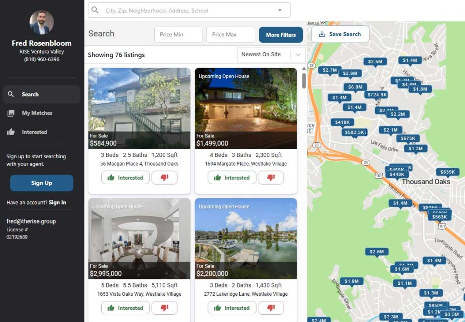Open More Filters
Image resolution: width=465 pixels, height=322 pixels.
pyautogui.click(x=281, y=34)
